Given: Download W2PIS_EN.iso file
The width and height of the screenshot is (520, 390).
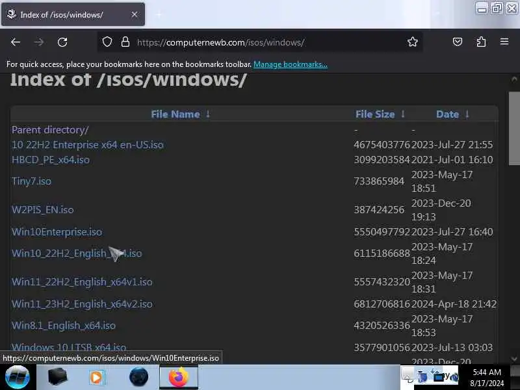Looking at the screenshot, I should coord(43,210).
